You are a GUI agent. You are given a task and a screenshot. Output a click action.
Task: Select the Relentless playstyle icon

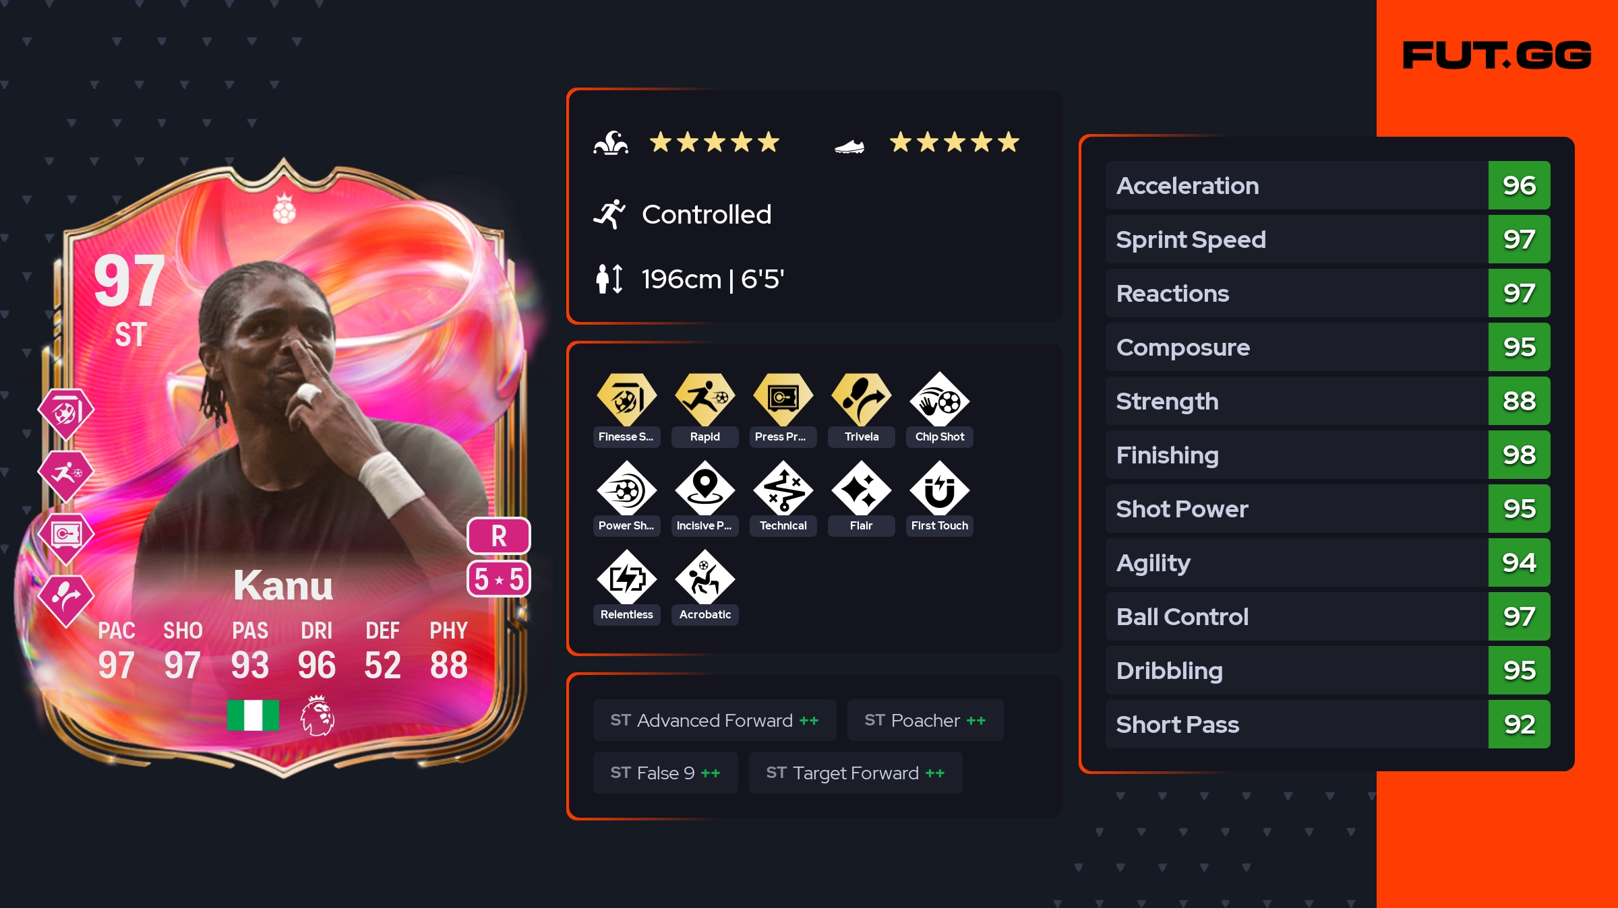click(x=626, y=578)
